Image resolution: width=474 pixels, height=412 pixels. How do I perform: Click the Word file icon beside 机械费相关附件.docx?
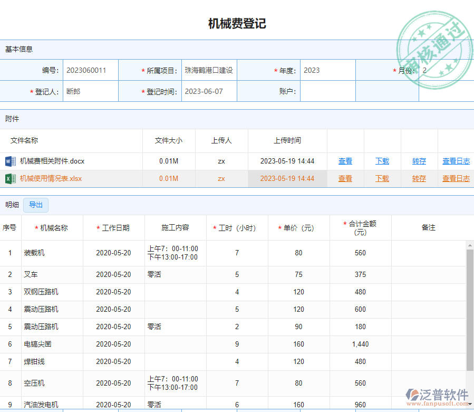(11, 161)
